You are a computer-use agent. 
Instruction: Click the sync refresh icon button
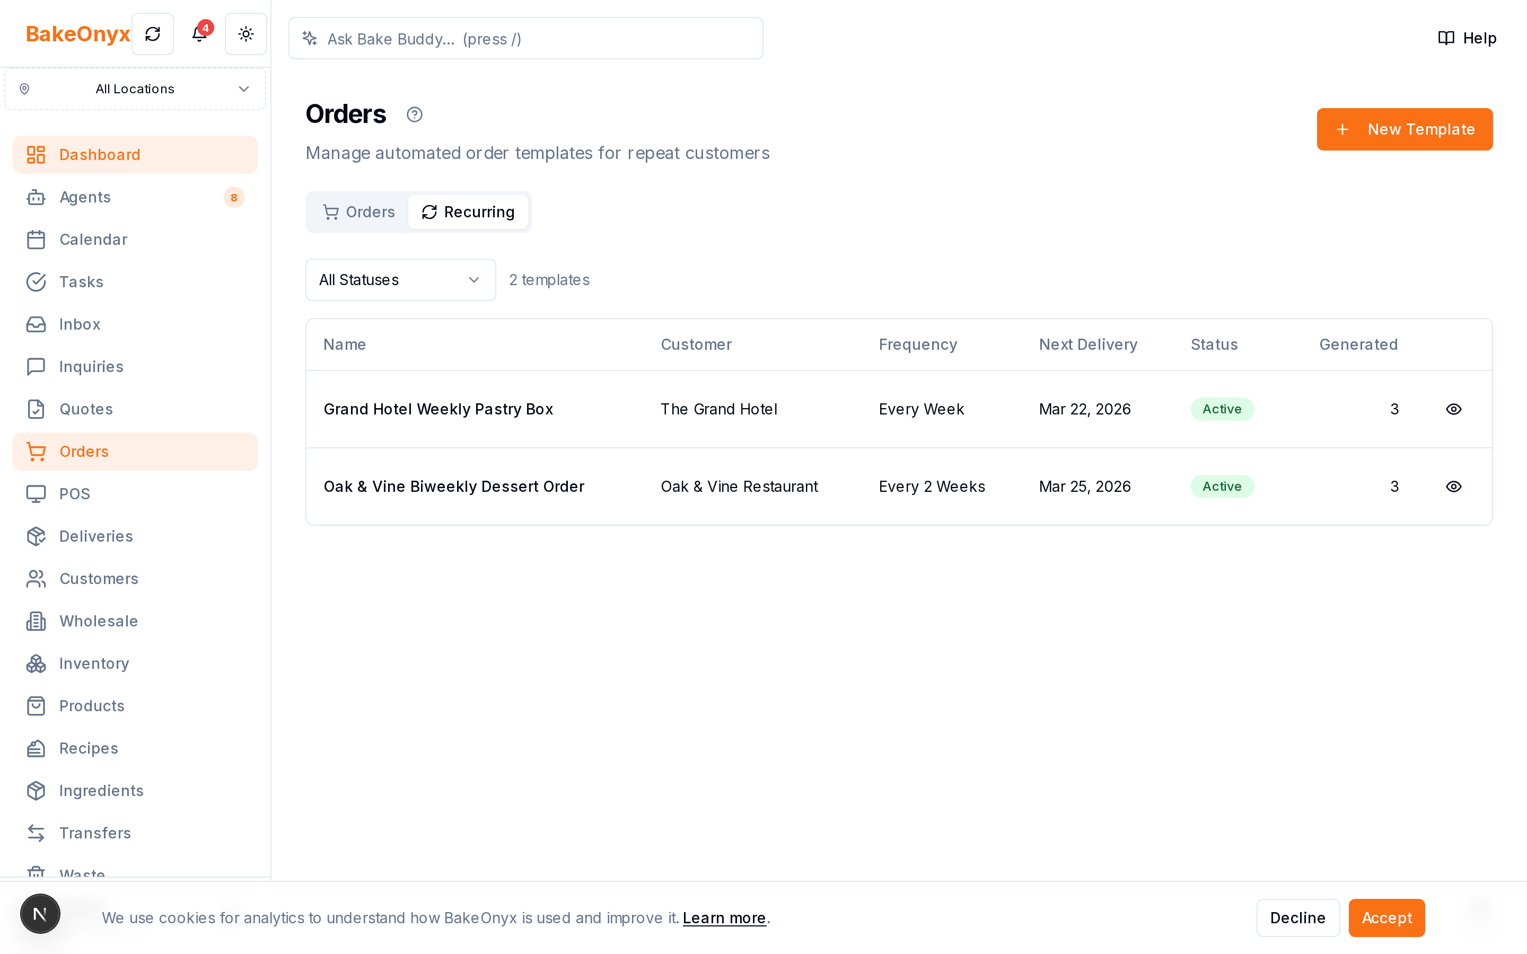pos(153,34)
